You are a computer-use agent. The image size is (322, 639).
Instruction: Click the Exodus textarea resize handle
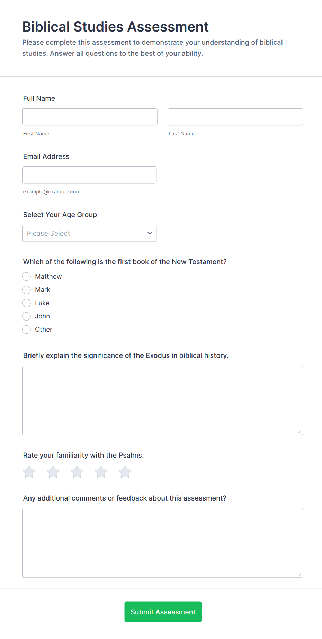(x=299, y=432)
